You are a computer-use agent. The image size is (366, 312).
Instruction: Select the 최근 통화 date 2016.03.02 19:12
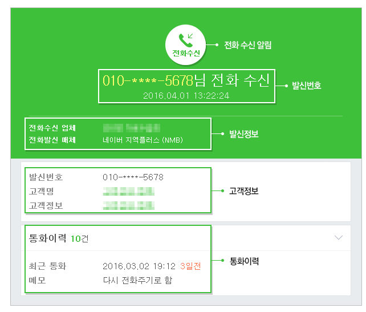[x=139, y=266]
